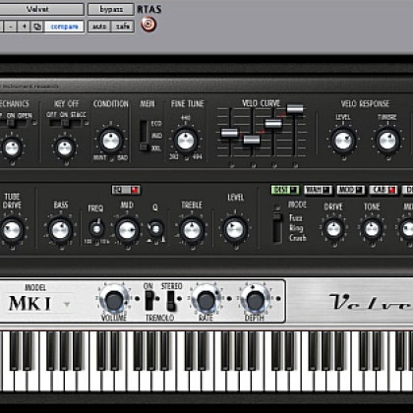Click the knob under Mechanics switch
The height and width of the screenshot is (413, 413).
(12, 147)
